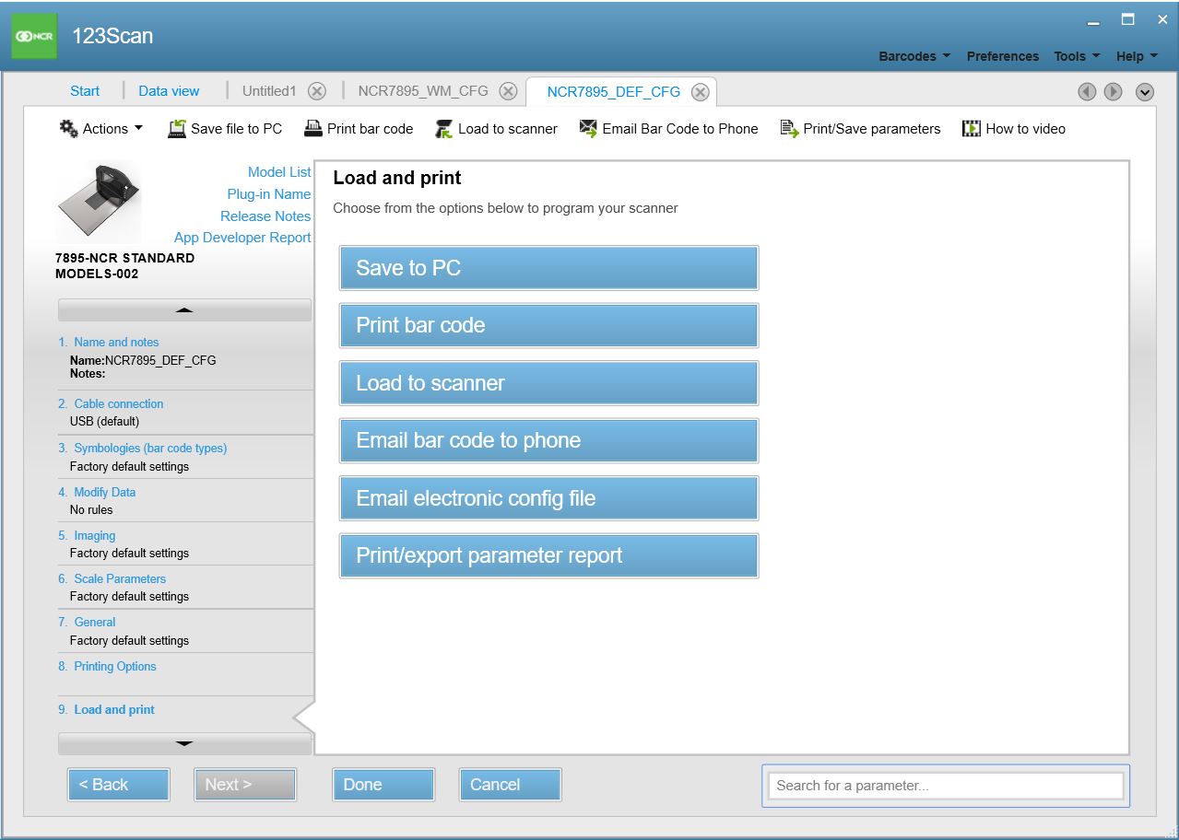The width and height of the screenshot is (1179, 840).
Task: Click the No rules text
Action: [91, 510]
